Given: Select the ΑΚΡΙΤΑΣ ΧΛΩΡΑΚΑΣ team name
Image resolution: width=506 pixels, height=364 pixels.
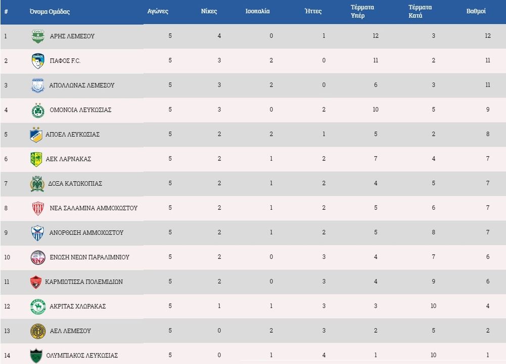Looking at the screenshot, I should click(77, 306).
